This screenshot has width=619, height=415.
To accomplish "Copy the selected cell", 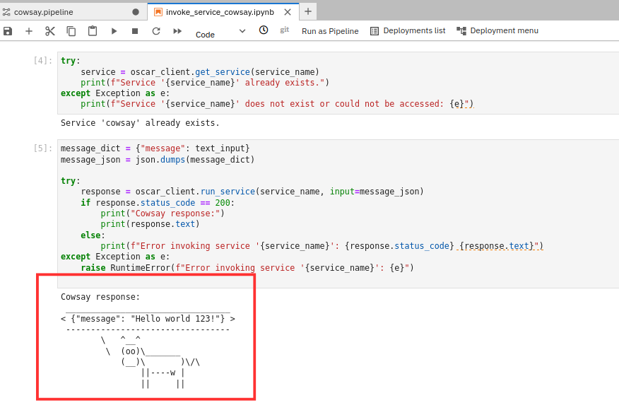I will tap(71, 31).
